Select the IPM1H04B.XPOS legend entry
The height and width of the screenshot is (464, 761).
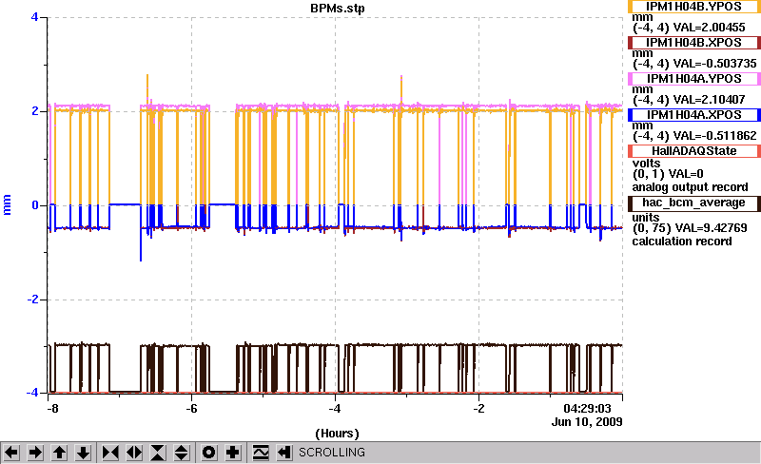click(694, 43)
